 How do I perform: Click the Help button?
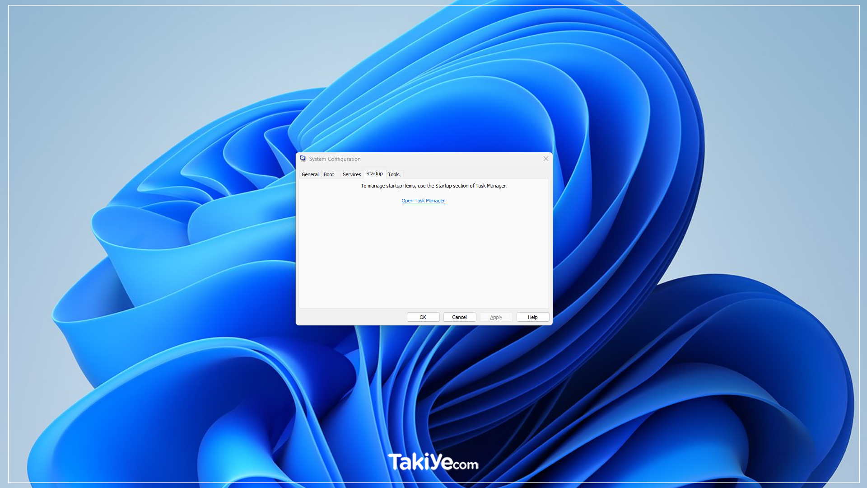tap(532, 317)
